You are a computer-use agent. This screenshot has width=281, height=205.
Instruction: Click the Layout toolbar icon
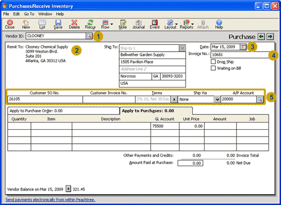tap(170, 25)
